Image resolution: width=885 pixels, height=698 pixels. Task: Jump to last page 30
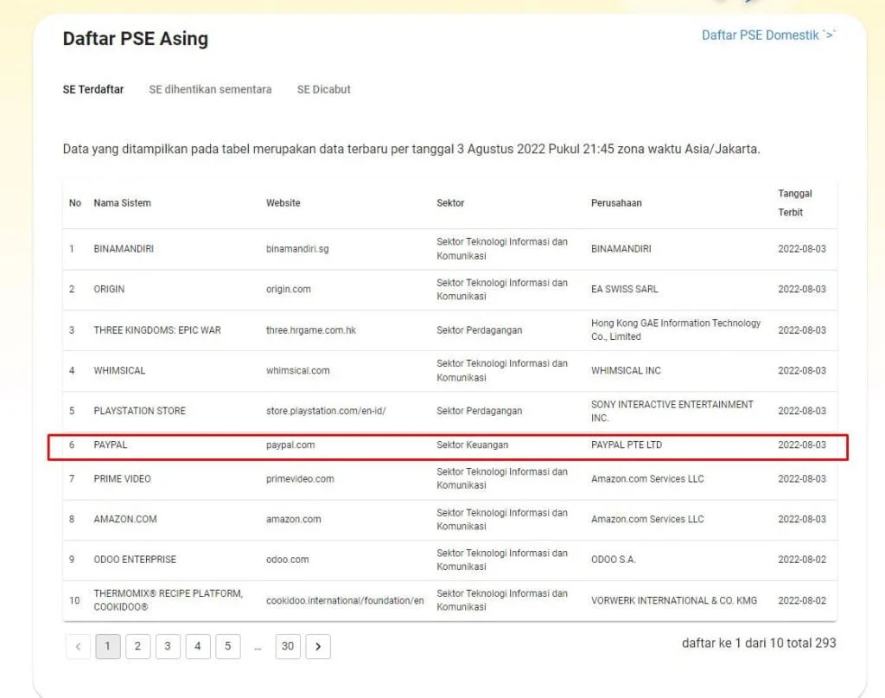click(288, 646)
